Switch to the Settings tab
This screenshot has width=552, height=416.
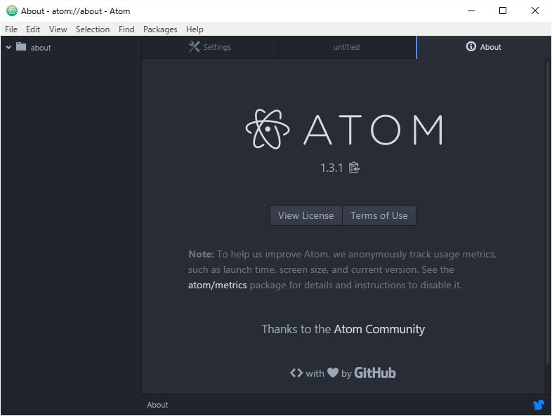[x=210, y=47]
